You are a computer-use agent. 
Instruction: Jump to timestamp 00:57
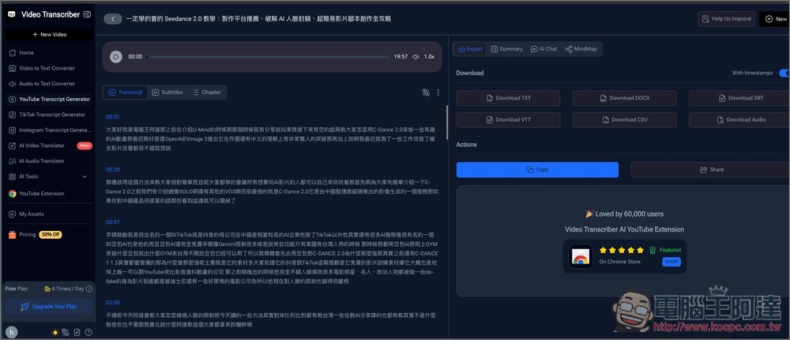tap(112, 222)
